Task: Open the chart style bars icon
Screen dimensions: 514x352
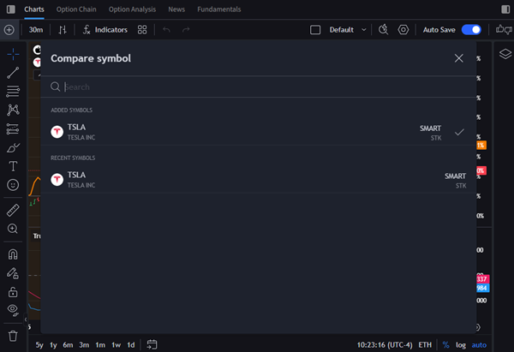Action: [63, 30]
